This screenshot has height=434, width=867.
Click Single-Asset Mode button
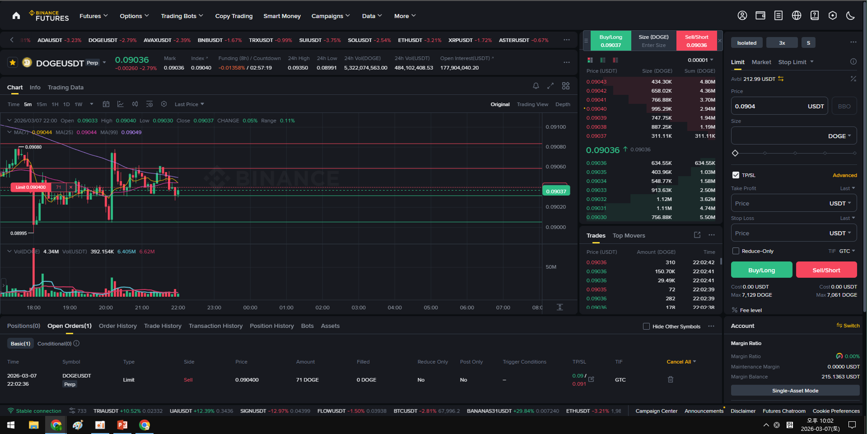coord(795,391)
